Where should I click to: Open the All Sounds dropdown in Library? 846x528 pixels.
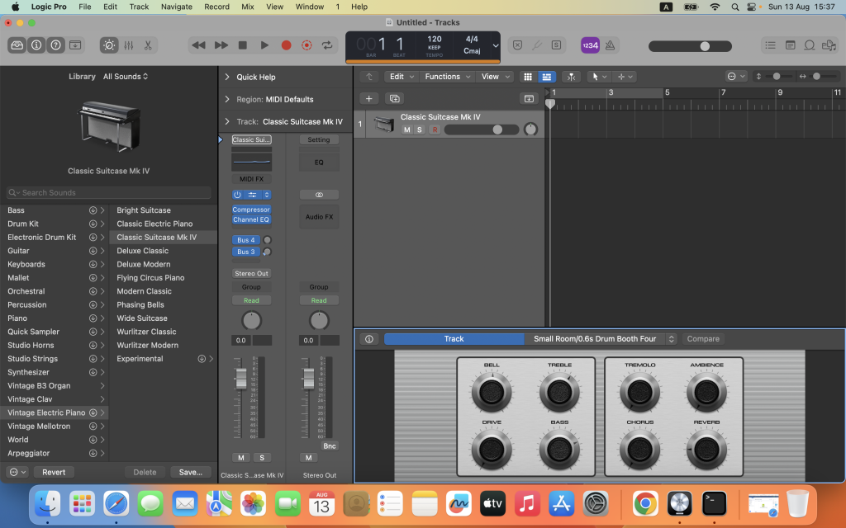click(126, 77)
